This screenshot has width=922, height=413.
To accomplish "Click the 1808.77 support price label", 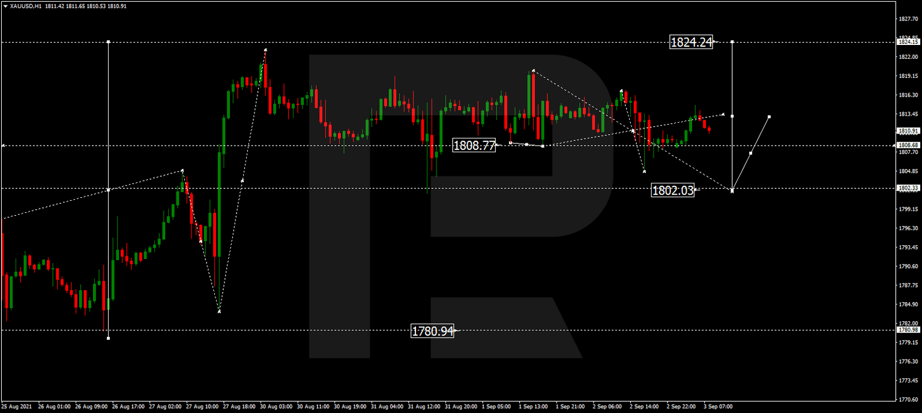I will [x=474, y=146].
